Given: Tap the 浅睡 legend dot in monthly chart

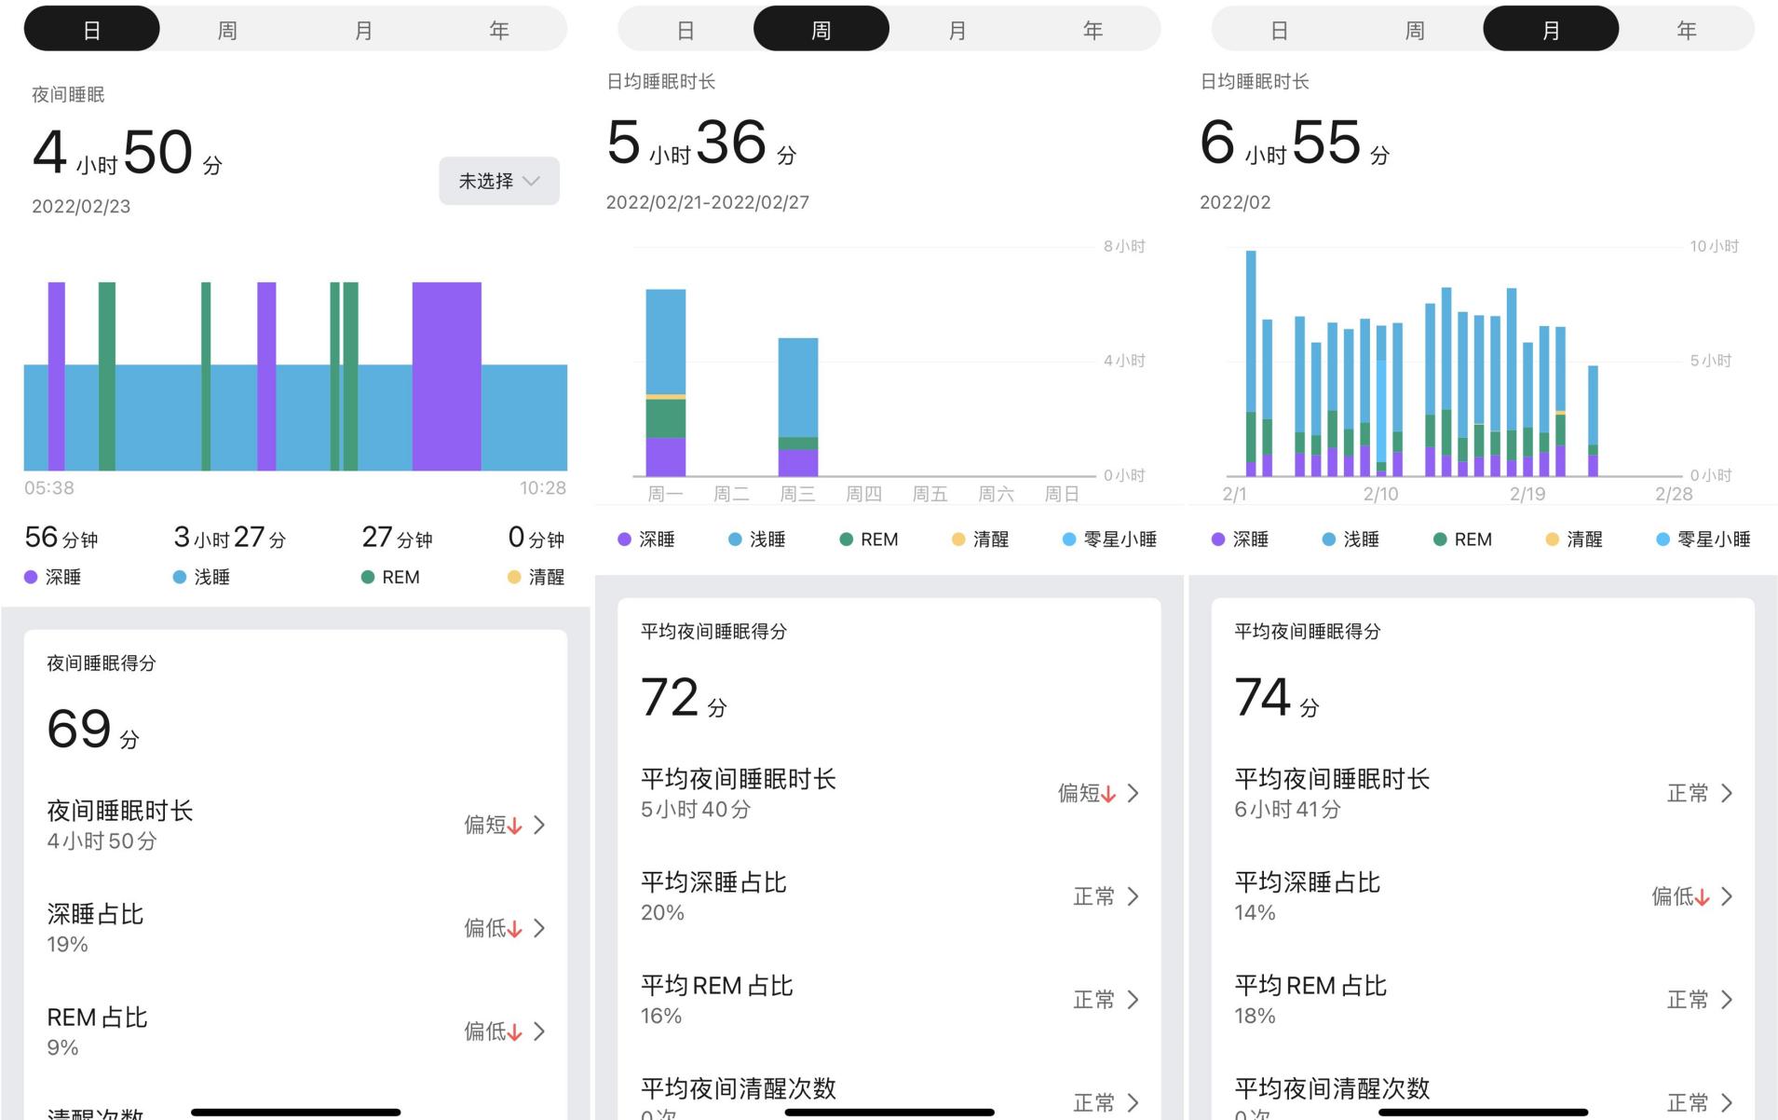Looking at the screenshot, I should tap(1327, 539).
